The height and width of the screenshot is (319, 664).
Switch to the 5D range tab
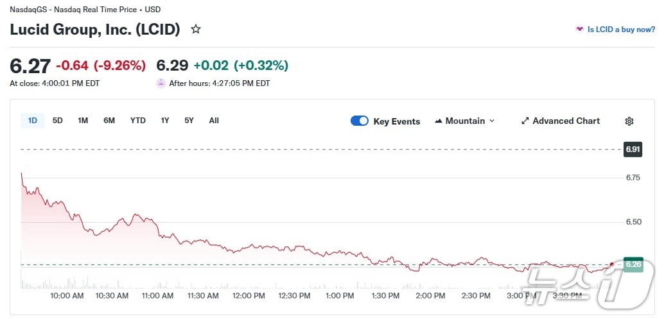pyautogui.click(x=58, y=121)
